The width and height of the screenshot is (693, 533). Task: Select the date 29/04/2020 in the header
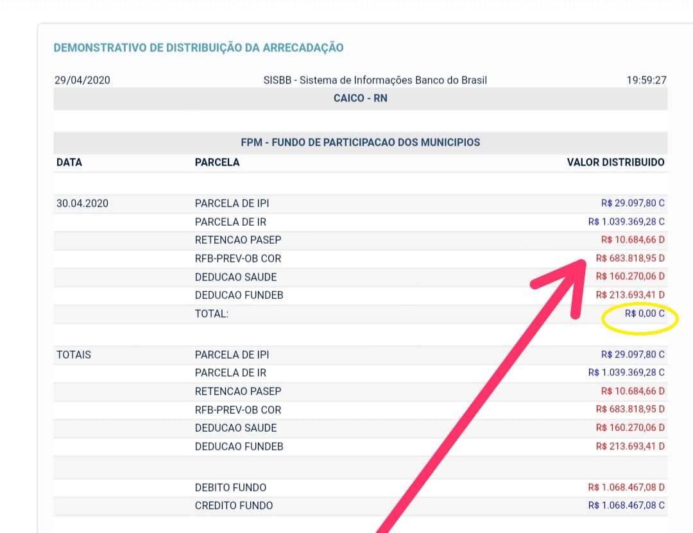(82, 80)
